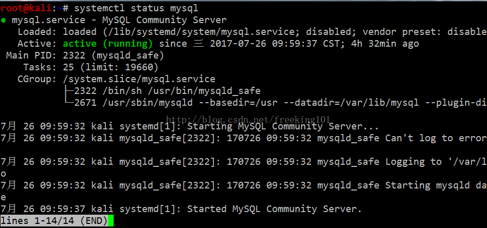Click the 'Starting mysqld' daemon log line
487x228 pixels.
click(x=244, y=185)
